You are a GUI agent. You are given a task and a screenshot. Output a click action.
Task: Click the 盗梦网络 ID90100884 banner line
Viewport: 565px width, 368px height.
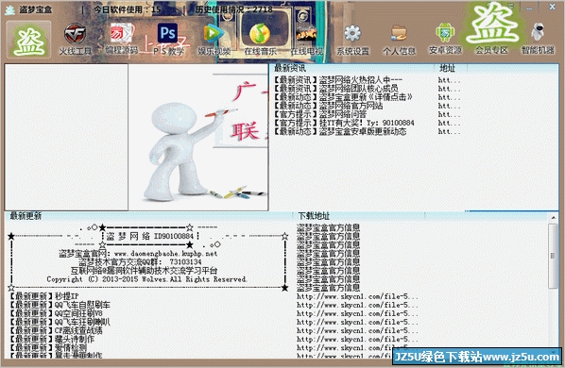[x=150, y=236]
